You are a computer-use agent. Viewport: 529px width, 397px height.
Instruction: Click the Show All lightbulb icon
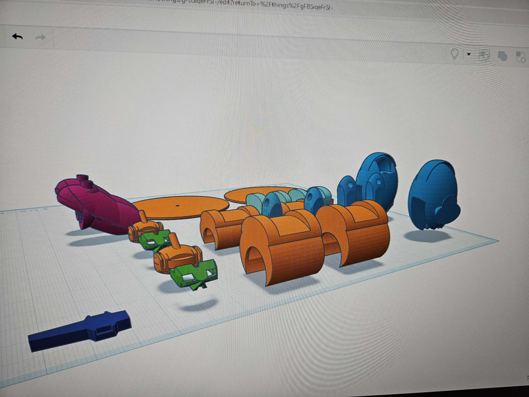coord(454,54)
